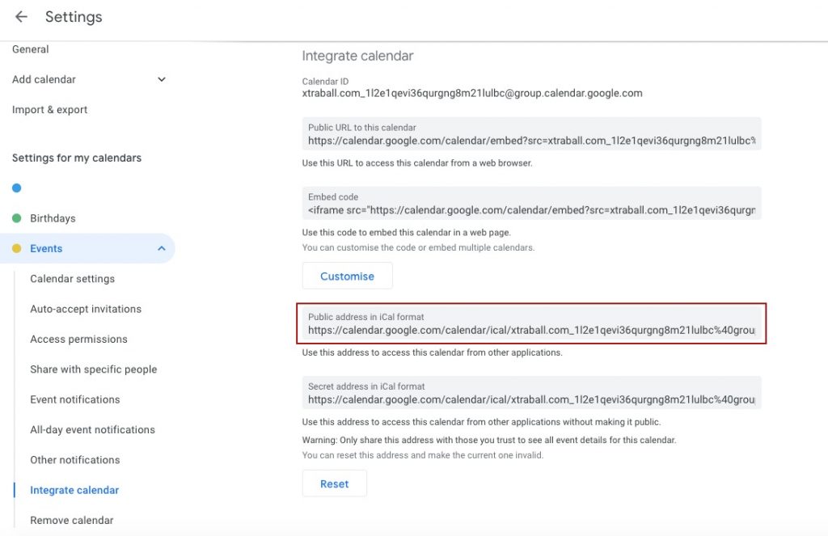Open Import & export settings

(x=49, y=110)
